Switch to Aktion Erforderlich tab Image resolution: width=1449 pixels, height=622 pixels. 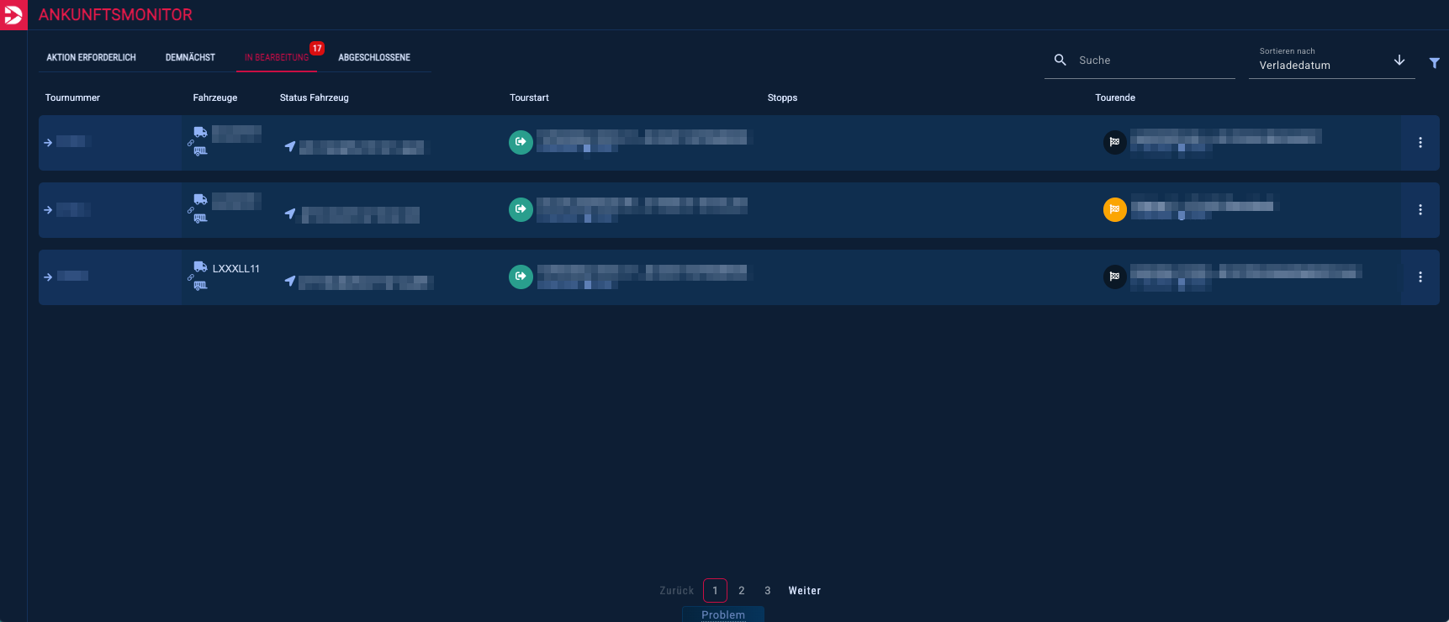91,58
